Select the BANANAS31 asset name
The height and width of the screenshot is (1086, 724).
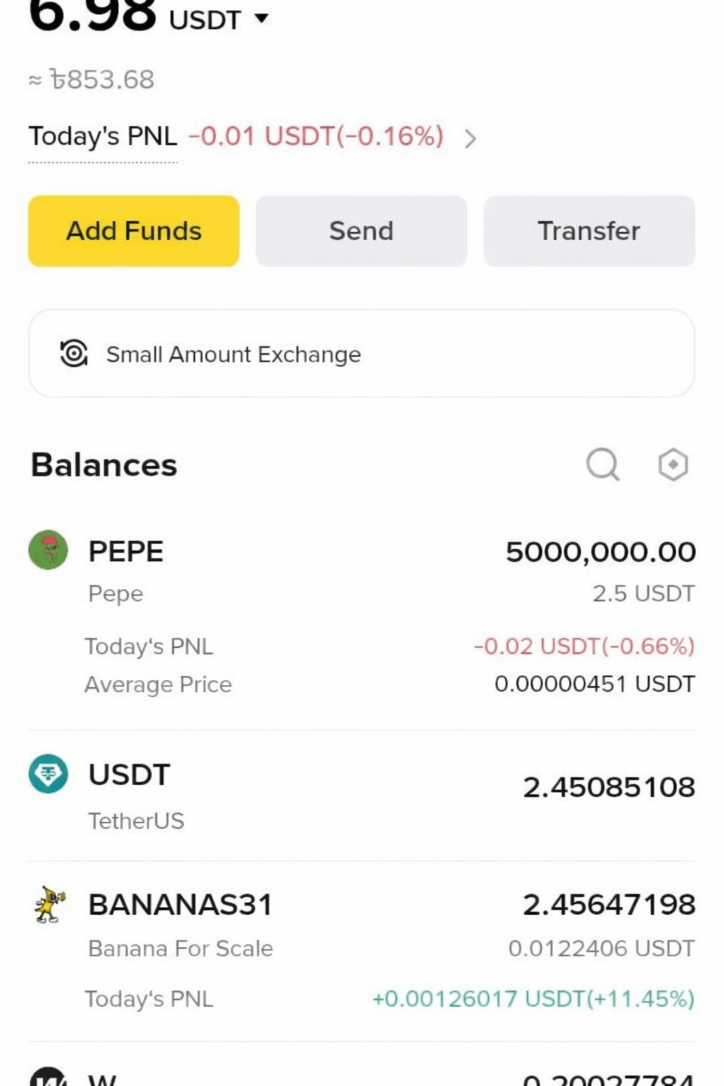(x=180, y=905)
